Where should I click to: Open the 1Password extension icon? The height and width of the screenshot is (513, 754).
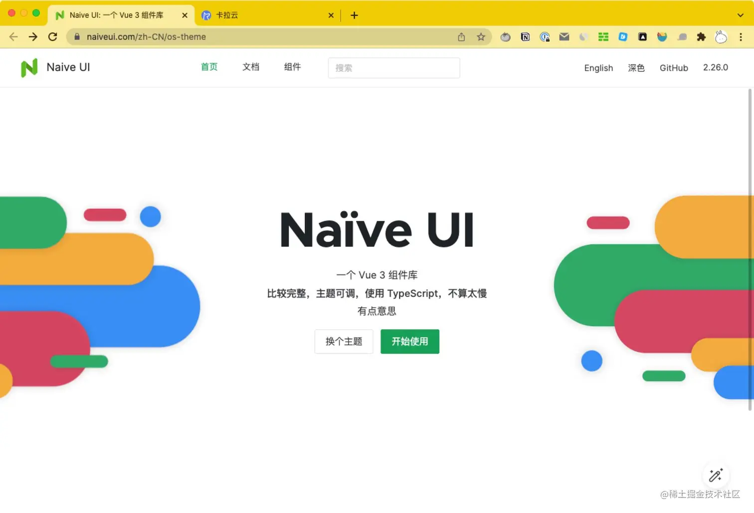coord(545,36)
